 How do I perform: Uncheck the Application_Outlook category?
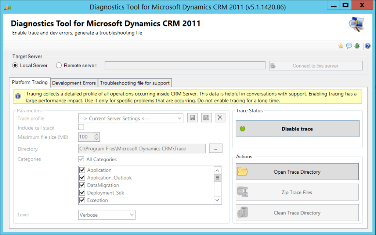point(82,177)
